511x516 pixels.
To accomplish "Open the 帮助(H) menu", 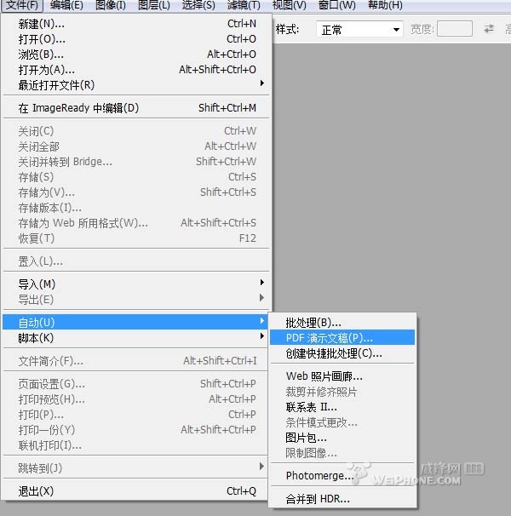I will tap(385, 5).
